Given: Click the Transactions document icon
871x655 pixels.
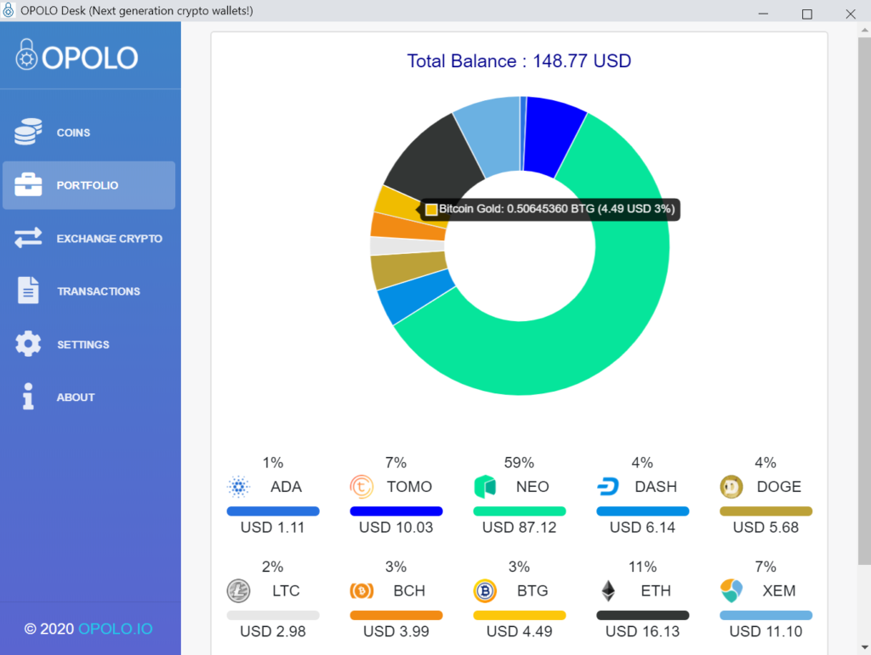Looking at the screenshot, I should coord(28,290).
